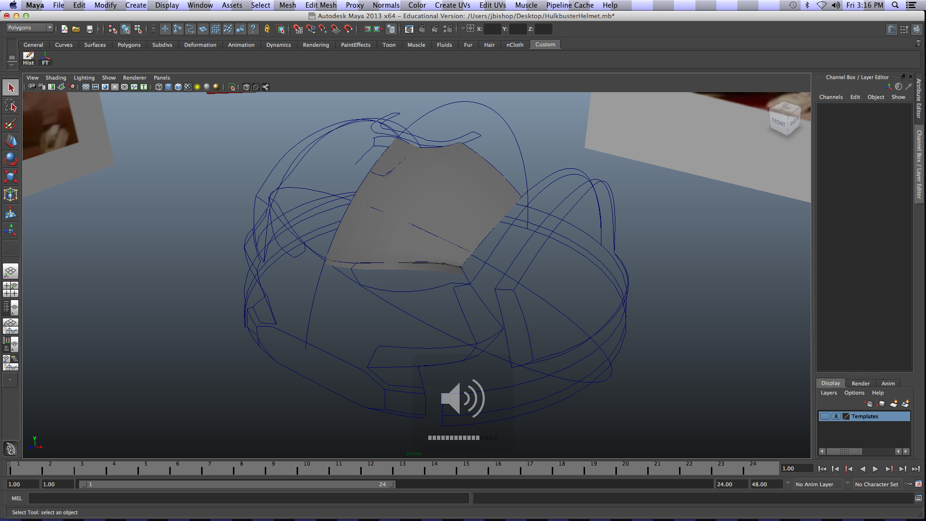Switch to the Rendering shelf tab
The height and width of the screenshot is (521, 926).
pos(316,45)
